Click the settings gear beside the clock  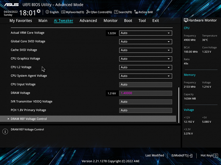39,11
